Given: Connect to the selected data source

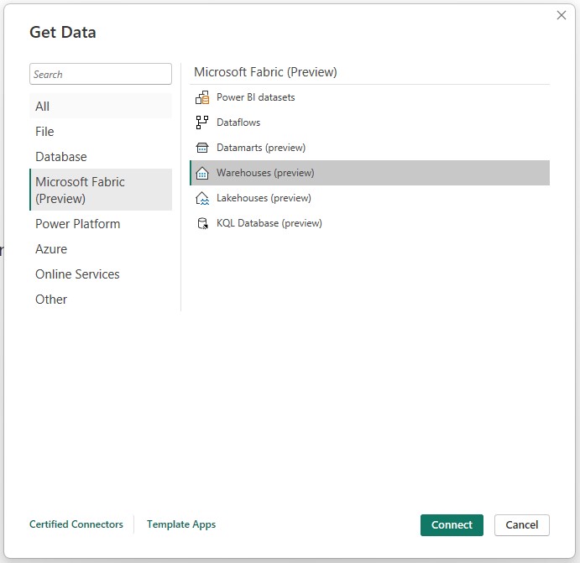Looking at the screenshot, I should 452,524.
